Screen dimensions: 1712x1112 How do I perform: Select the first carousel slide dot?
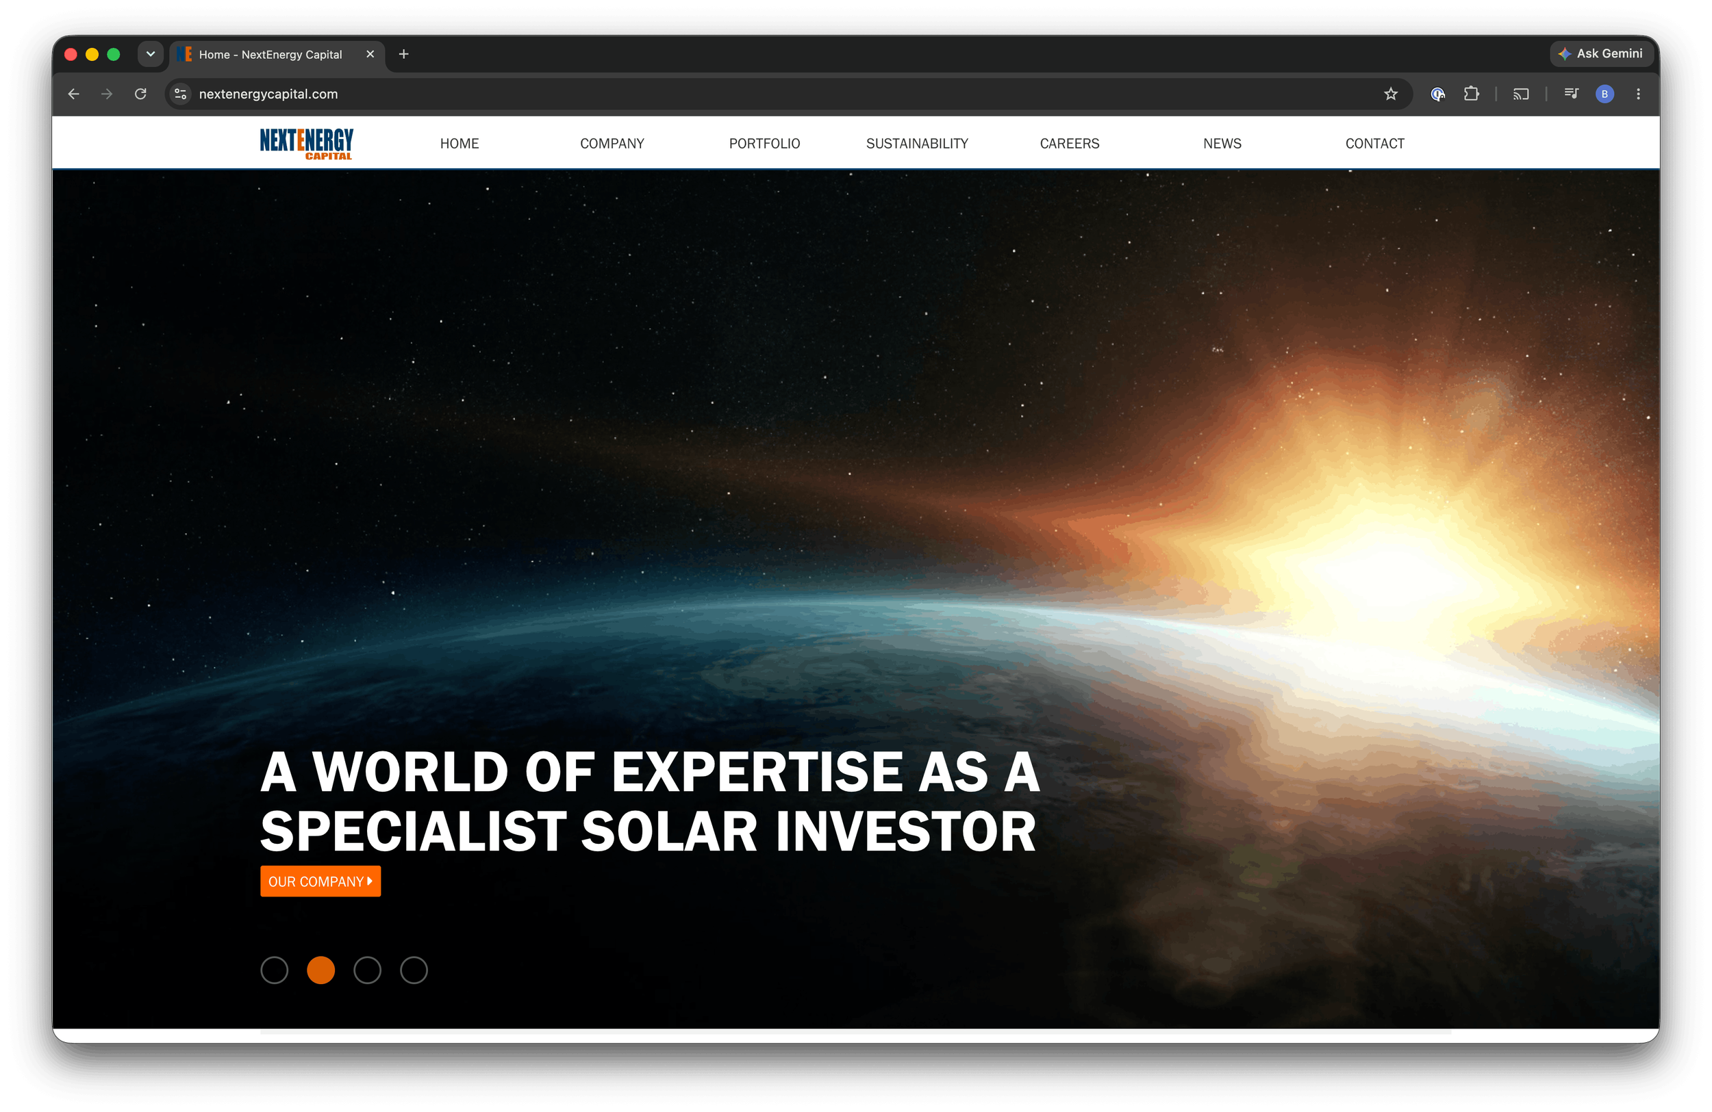[x=274, y=970]
